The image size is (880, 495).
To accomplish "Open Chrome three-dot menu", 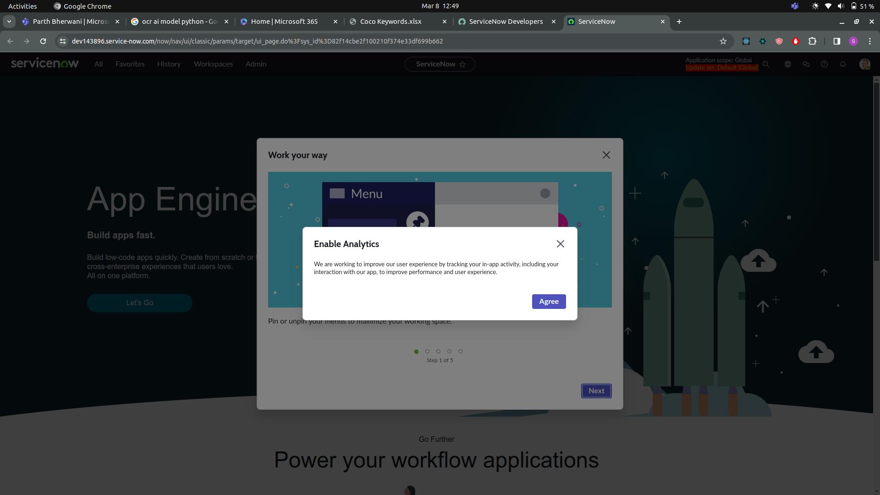I will click(x=870, y=41).
